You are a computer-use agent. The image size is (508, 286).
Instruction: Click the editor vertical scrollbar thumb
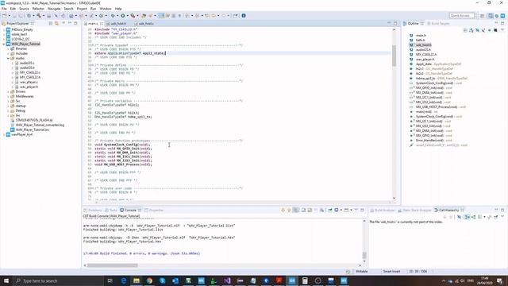coord(394,56)
